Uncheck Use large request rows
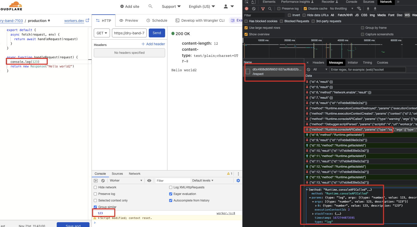Viewport: 417px width, 227px height. (246, 28)
